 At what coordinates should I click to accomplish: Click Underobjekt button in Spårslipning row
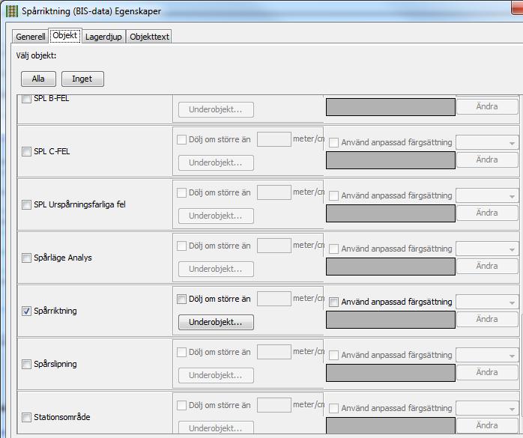pos(216,375)
